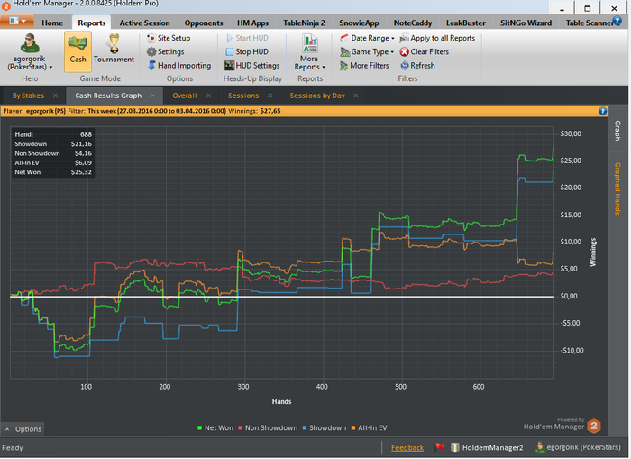Click the Stop HUD button
The image size is (631, 459).
[247, 51]
